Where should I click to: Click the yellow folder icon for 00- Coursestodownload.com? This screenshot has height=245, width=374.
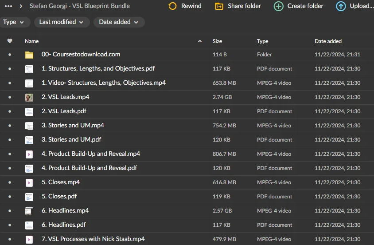click(29, 55)
